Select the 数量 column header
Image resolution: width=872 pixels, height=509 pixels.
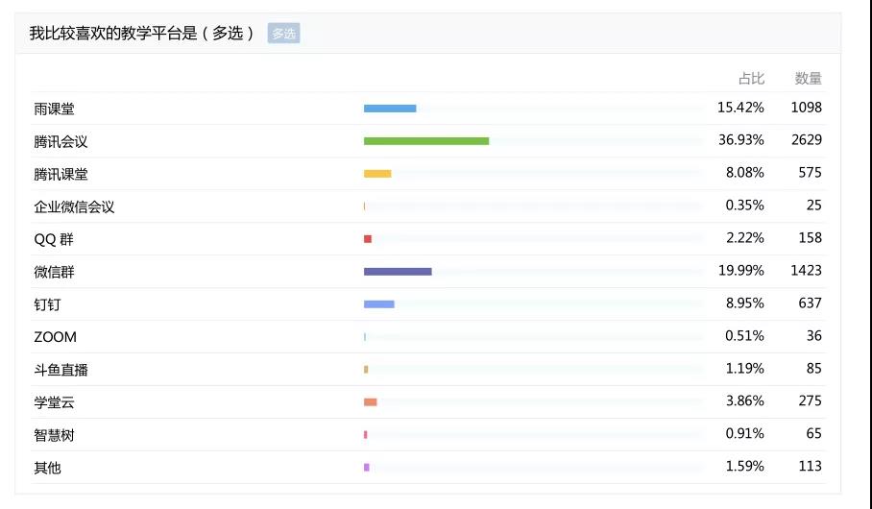(x=808, y=79)
